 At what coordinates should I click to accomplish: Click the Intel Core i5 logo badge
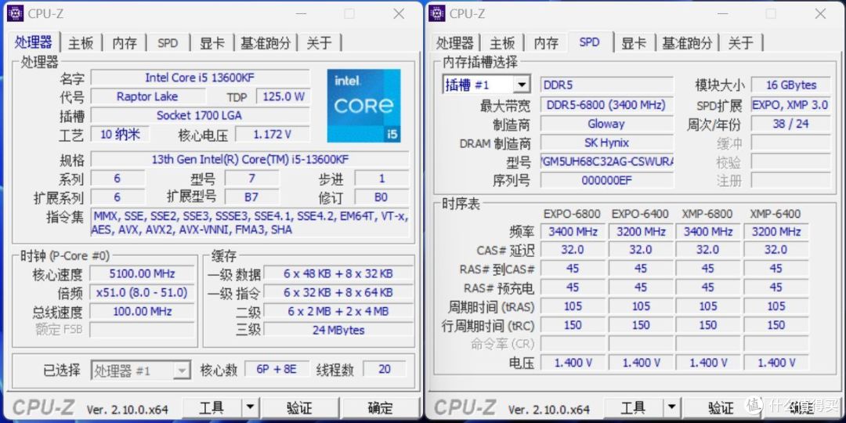click(364, 106)
